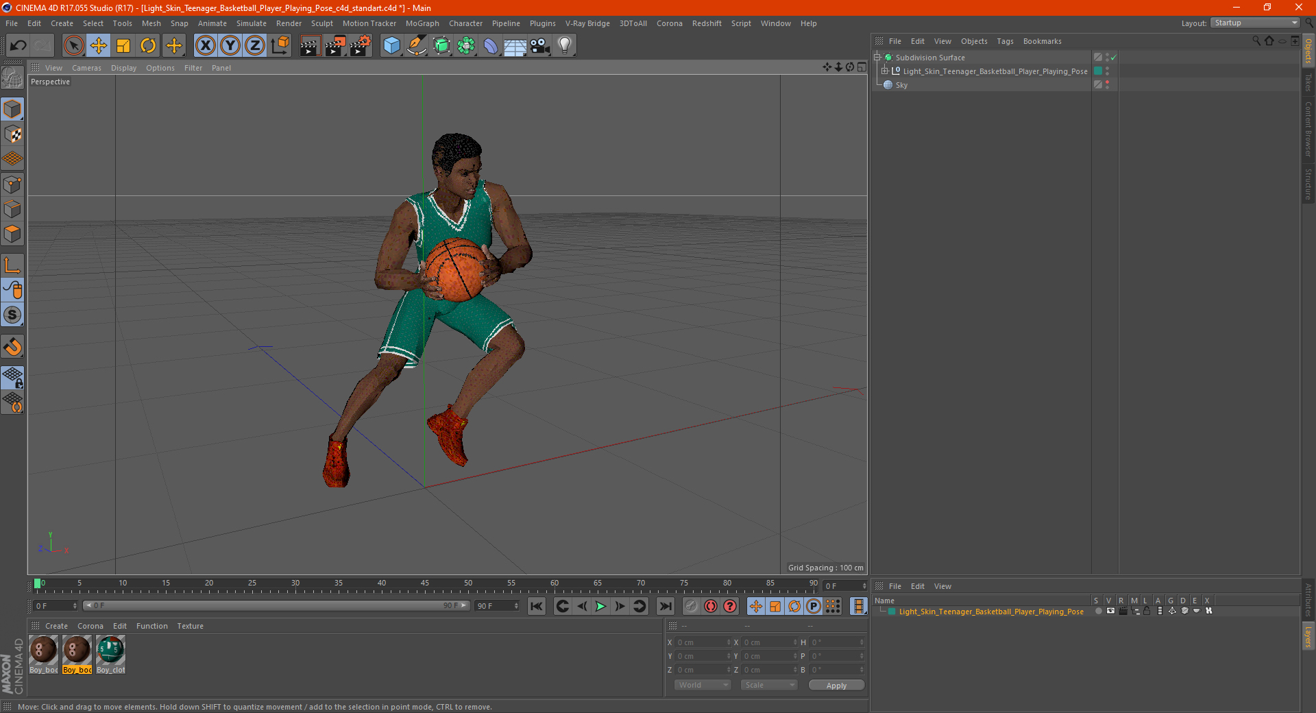Click the Light bulb icon

(x=564, y=46)
